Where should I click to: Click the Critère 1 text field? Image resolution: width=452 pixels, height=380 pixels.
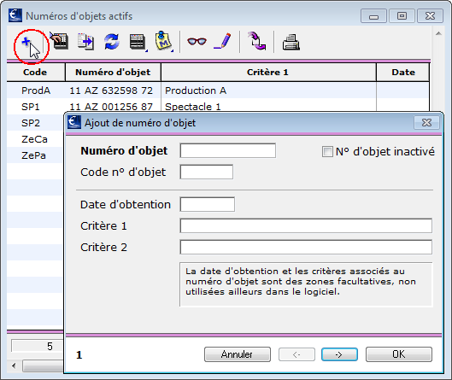[x=306, y=226]
